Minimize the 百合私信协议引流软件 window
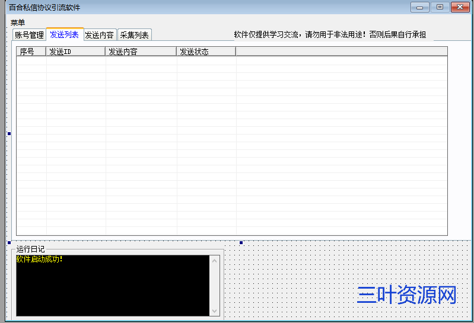The height and width of the screenshot is (323, 474). (x=419, y=7)
